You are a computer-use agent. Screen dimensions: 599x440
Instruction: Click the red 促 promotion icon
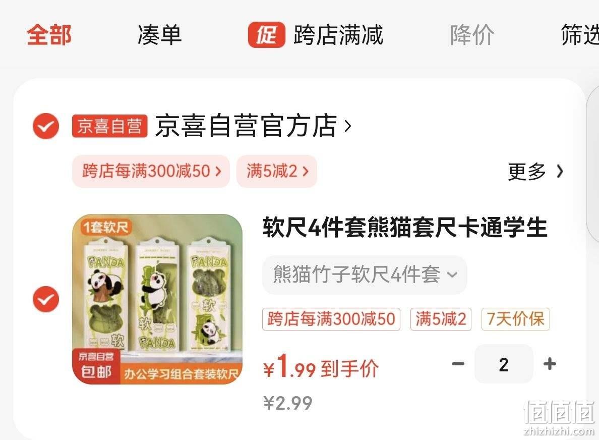266,35
